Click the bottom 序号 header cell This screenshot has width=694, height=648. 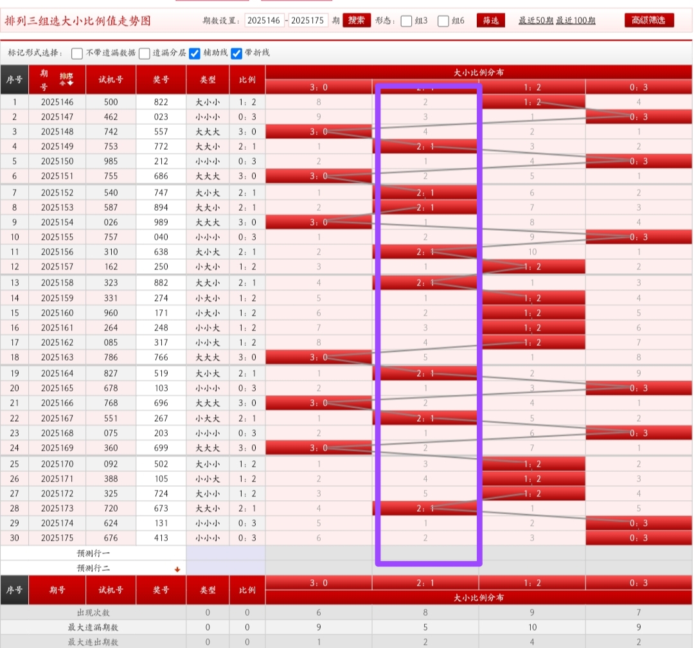(x=14, y=590)
